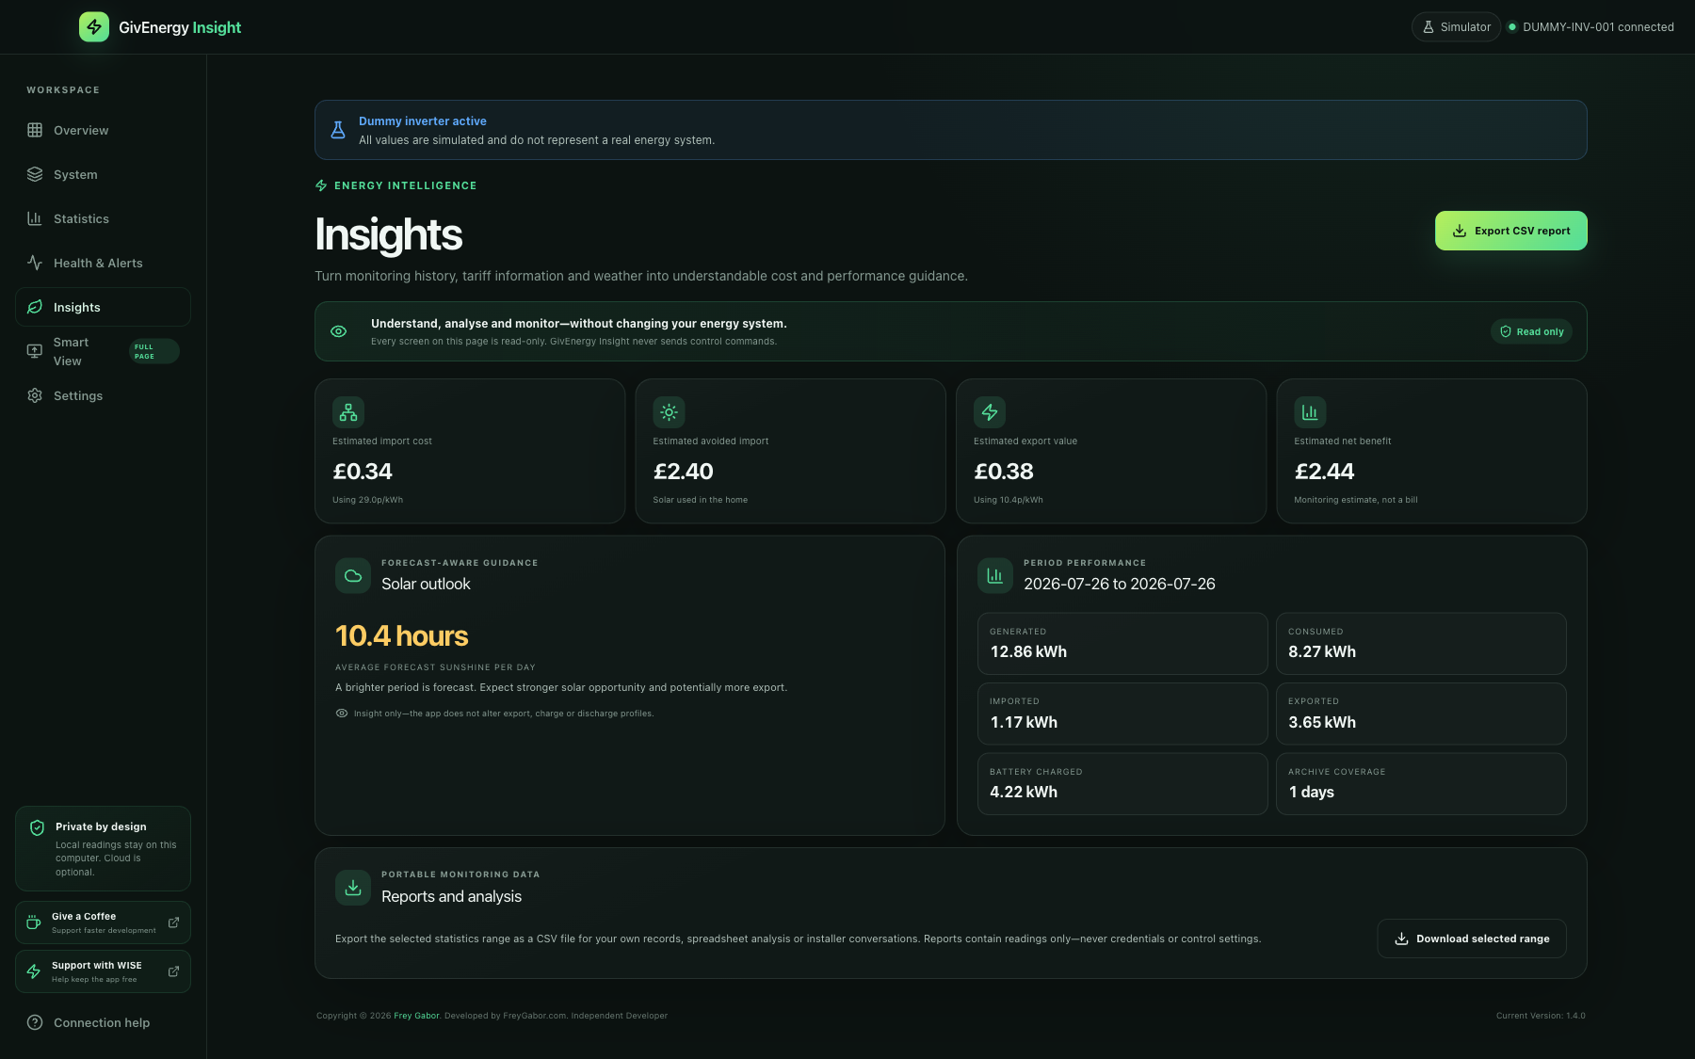
Task: Click the Export CSV report button
Action: point(1510,231)
